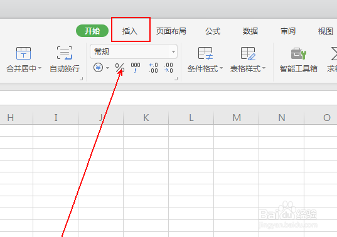Click the 合并居中 merge icon
337x237 pixels.
coord(23,53)
